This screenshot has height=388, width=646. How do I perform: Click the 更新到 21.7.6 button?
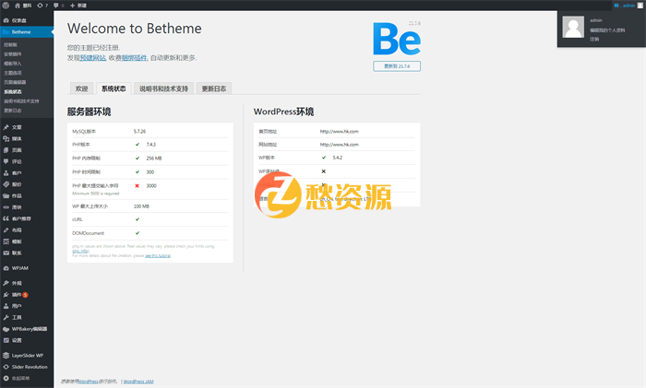(x=397, y=65)
